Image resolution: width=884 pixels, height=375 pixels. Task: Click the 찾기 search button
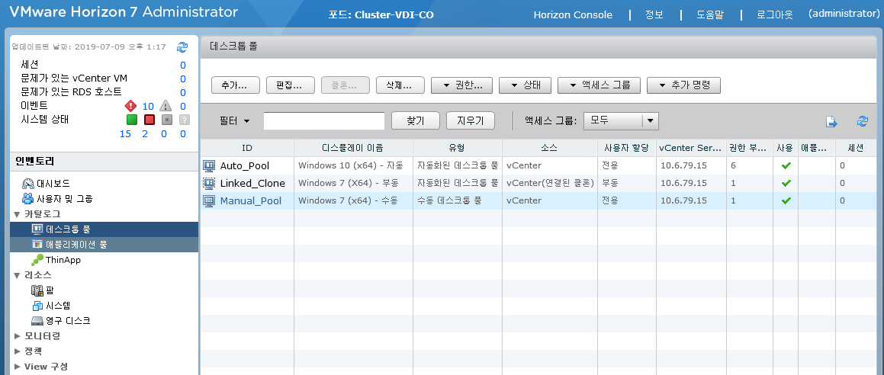[416, 120]
